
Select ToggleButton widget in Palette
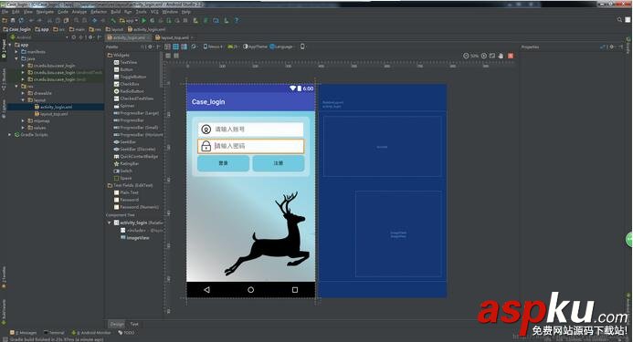tap(130, 77)
